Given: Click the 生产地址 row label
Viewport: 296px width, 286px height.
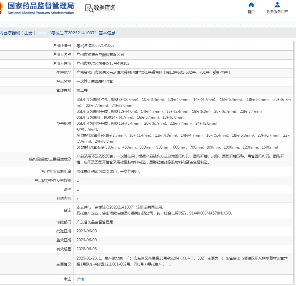Looking at the screenshot, I should coord(64,73).
